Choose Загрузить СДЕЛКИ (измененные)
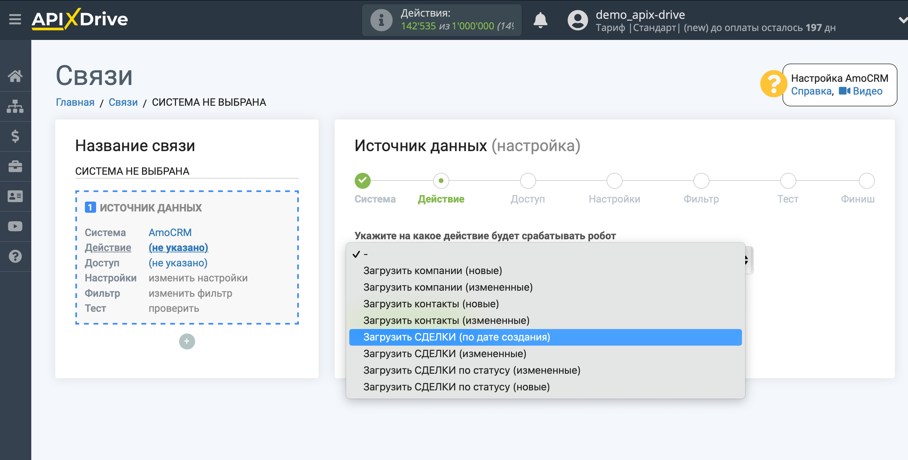Viewport: 908px width, 460px height. coord(545,354)
